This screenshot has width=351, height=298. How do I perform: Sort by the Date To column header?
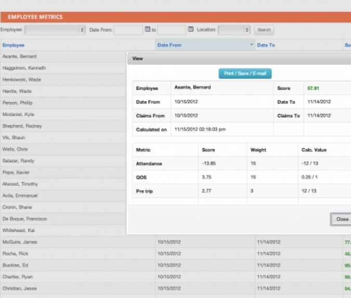click(266, 45)
